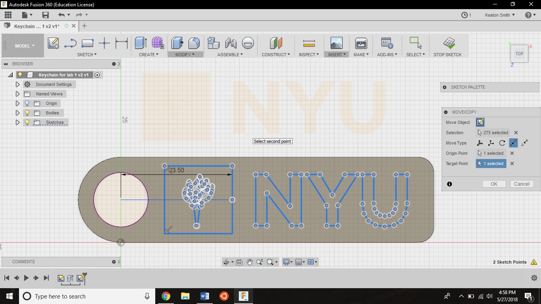Open the CREATE menu

[149, 55]
